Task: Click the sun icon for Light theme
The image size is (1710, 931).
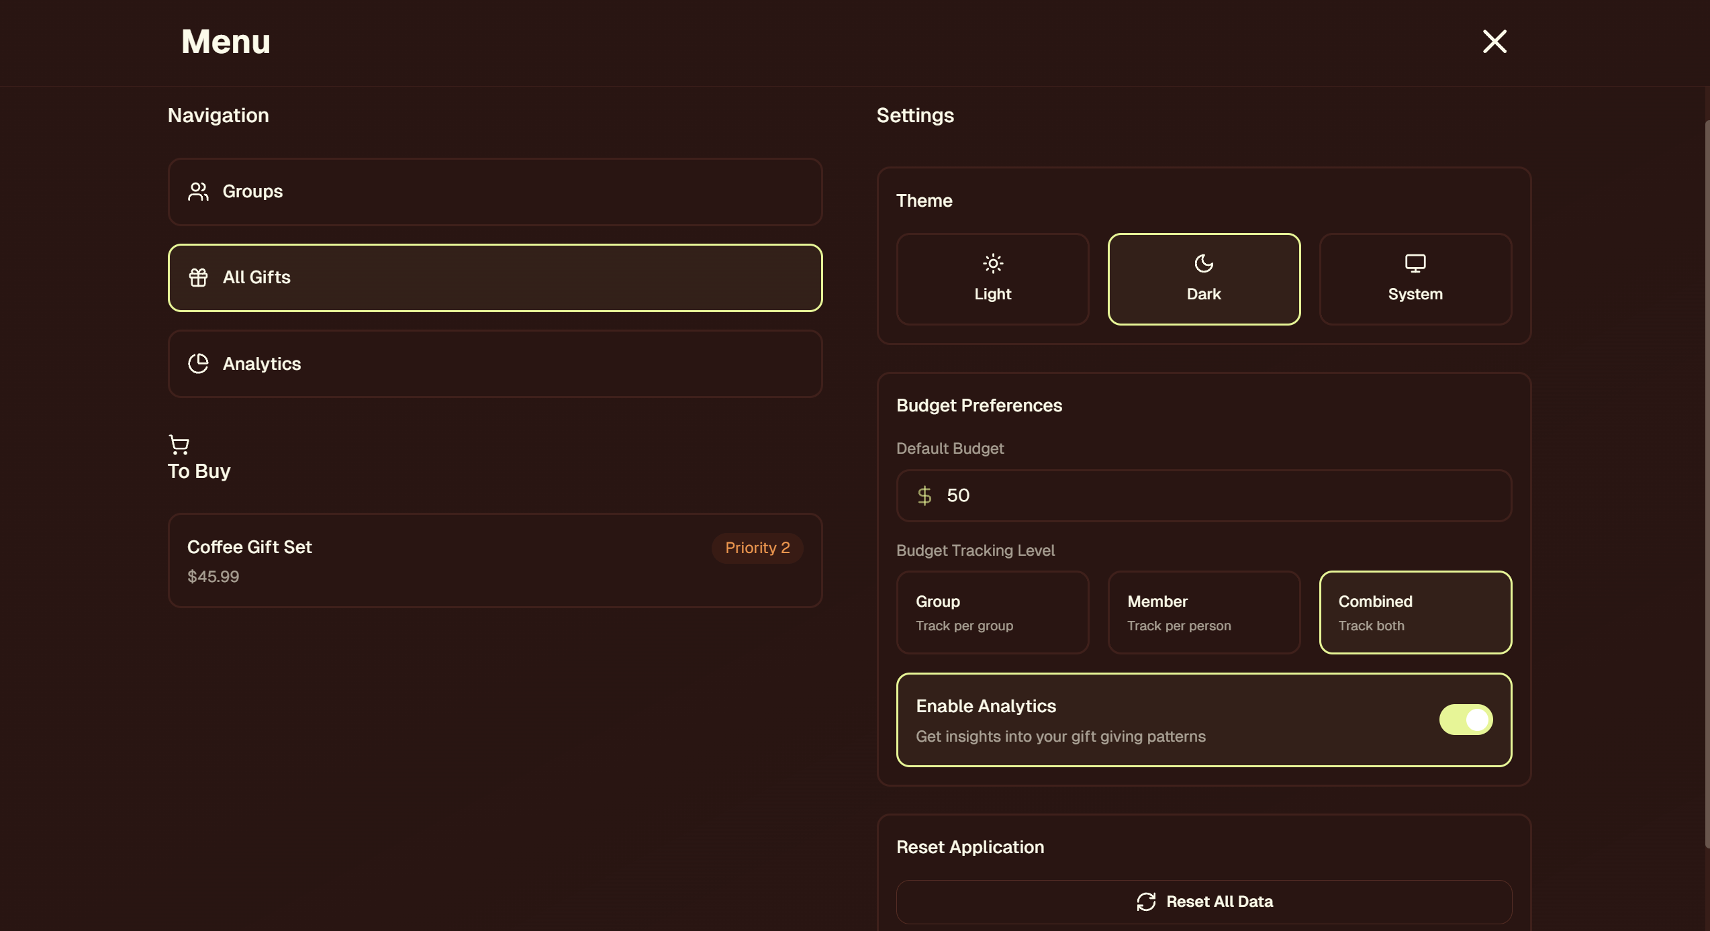Action: pyautogui.click(x=992, y=263)
